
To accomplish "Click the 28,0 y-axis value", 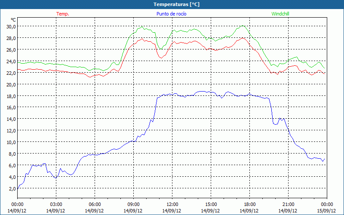I will click(x=11, y=38).
